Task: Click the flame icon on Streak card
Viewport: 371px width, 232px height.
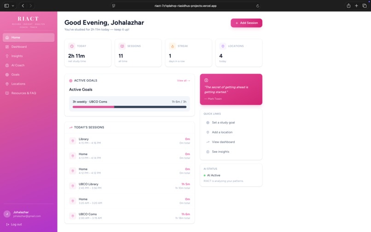Action: pyautogui.click(x=173, y=46)
